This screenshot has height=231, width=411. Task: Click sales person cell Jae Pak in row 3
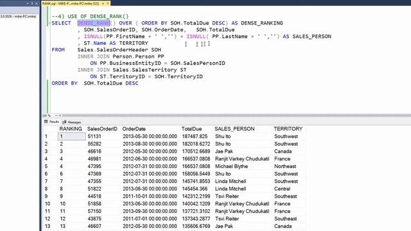click(x=224, y=151)
